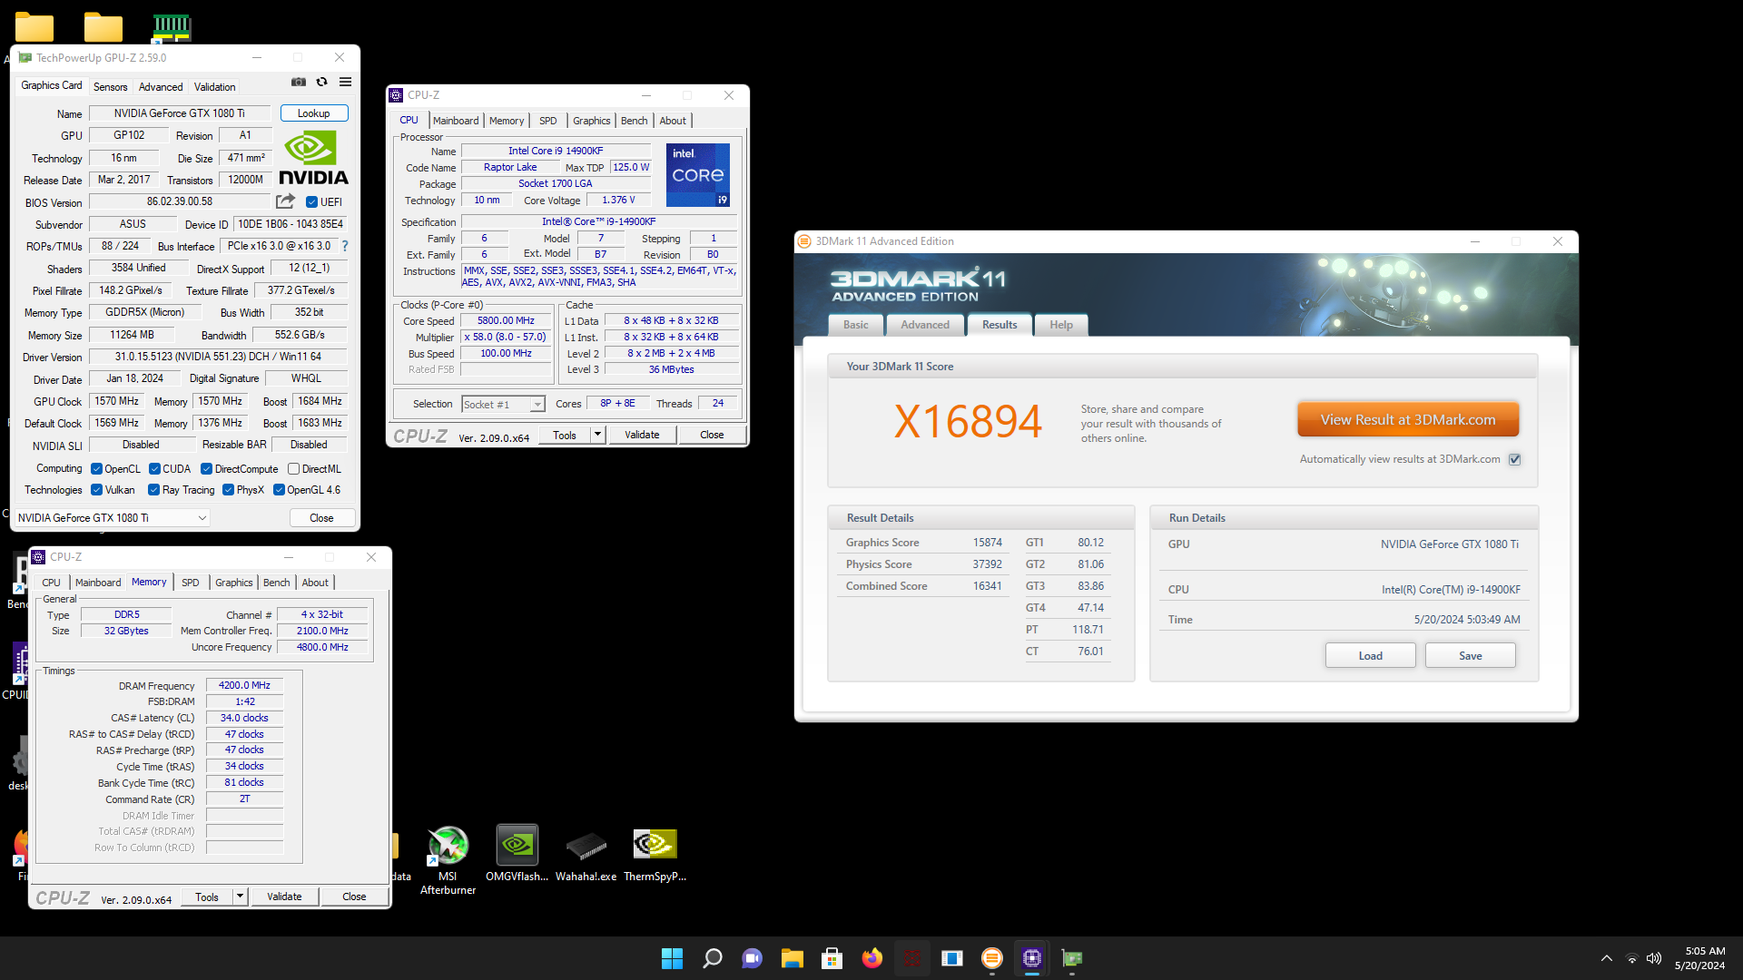Toggle PhysX checkbox
This screenshot has width=1743, height=980.
228,490
